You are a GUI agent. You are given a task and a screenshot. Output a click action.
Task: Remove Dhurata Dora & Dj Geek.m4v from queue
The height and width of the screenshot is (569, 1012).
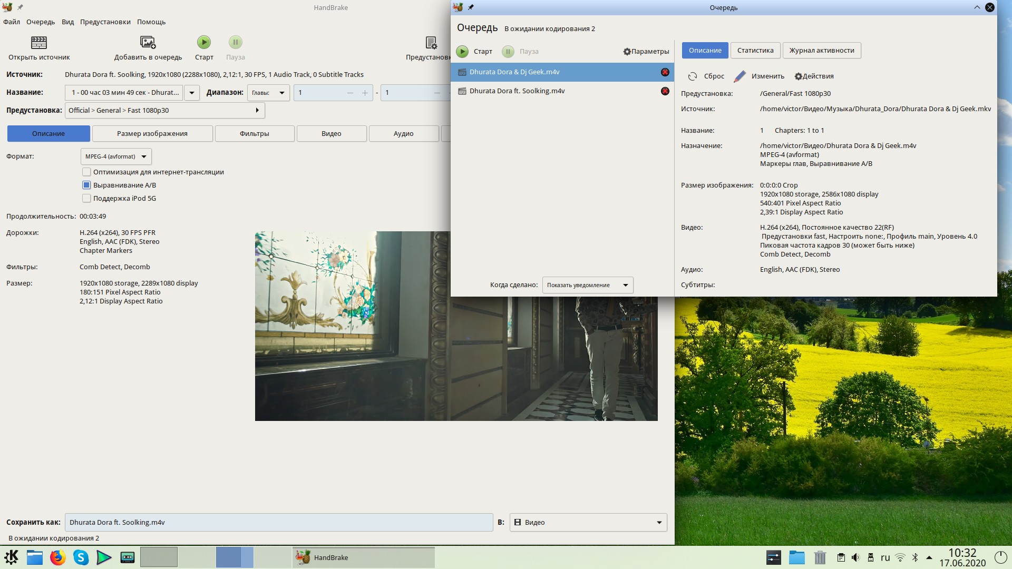[x=665, y=72]
